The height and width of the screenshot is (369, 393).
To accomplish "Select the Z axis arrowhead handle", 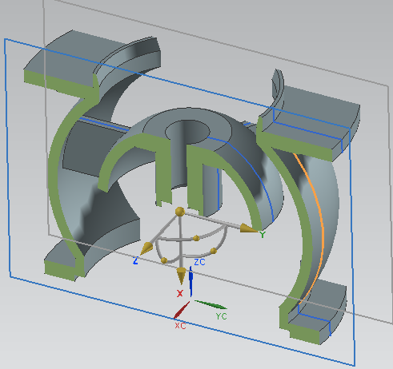I will pos(146,248).
